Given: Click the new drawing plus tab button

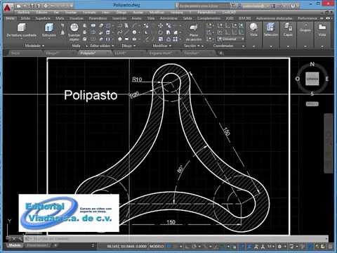Looking at the screenshot, I should 220,53.
